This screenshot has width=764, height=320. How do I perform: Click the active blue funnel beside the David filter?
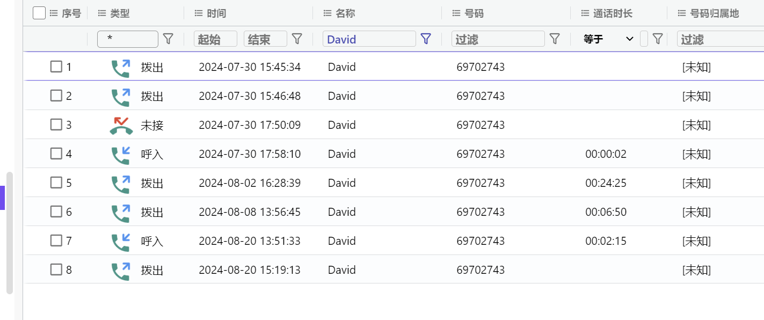[x=426, y=39]
